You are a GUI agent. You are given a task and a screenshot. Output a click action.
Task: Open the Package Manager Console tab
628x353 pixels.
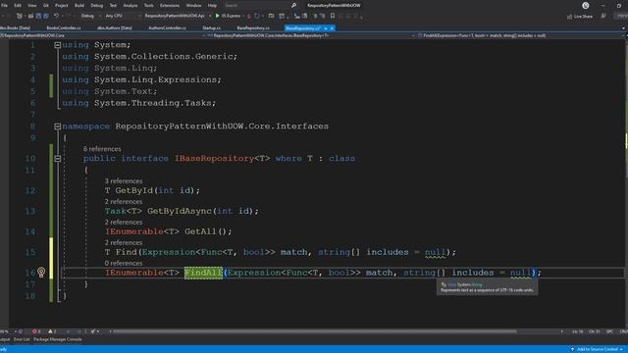[58, 339]
